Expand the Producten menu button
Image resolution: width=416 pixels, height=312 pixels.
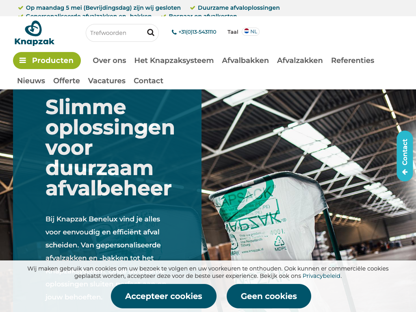47,61
